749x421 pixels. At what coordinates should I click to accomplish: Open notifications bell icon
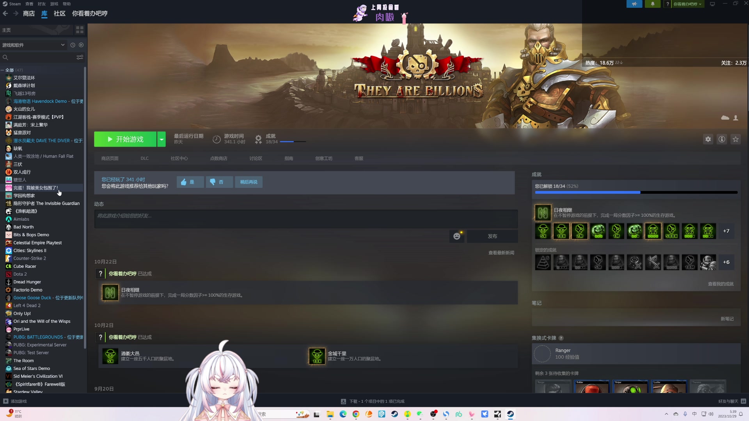[653, 4]
